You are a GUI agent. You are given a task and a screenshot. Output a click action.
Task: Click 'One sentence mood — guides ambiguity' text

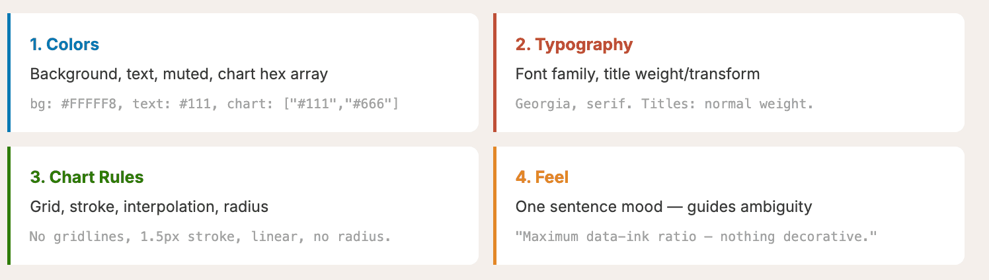coord(663,207)
